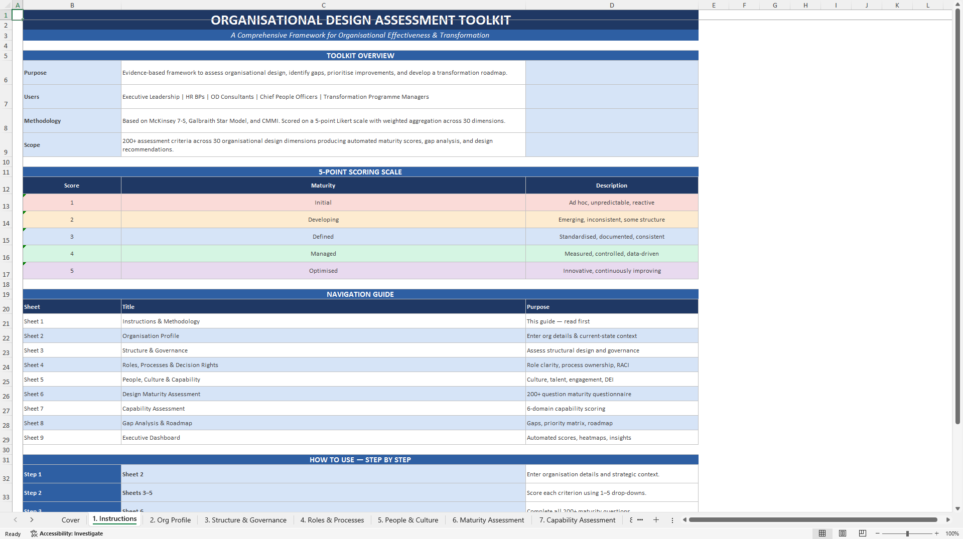Switch to 5. People & Culture tab
Screen dimensions: 963x539
(408, 520)
